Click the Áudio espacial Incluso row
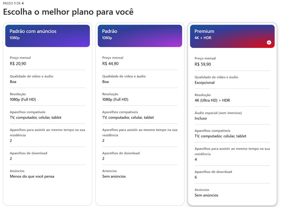The height and width of the screenshot is (207, 282). (232, 115)
